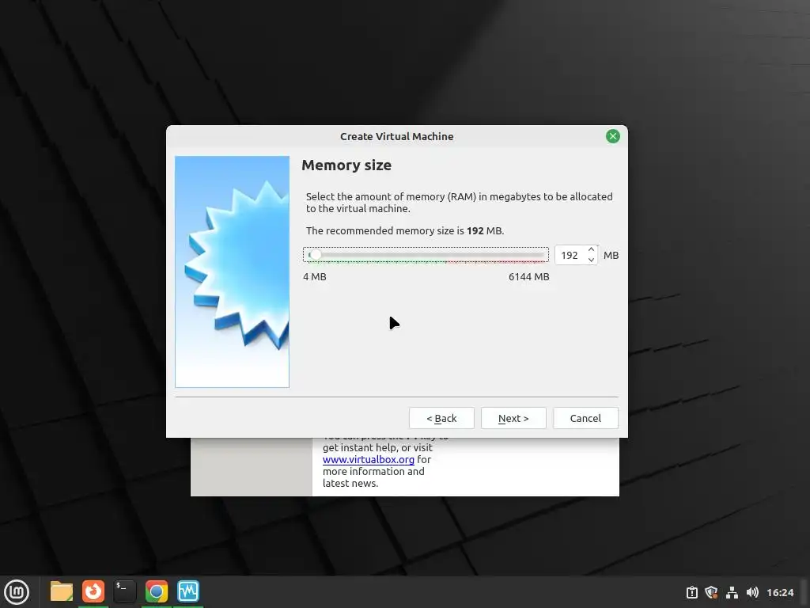Go back with the Back button
Viewport: 810px width, 608px height.
coord(441,418)
